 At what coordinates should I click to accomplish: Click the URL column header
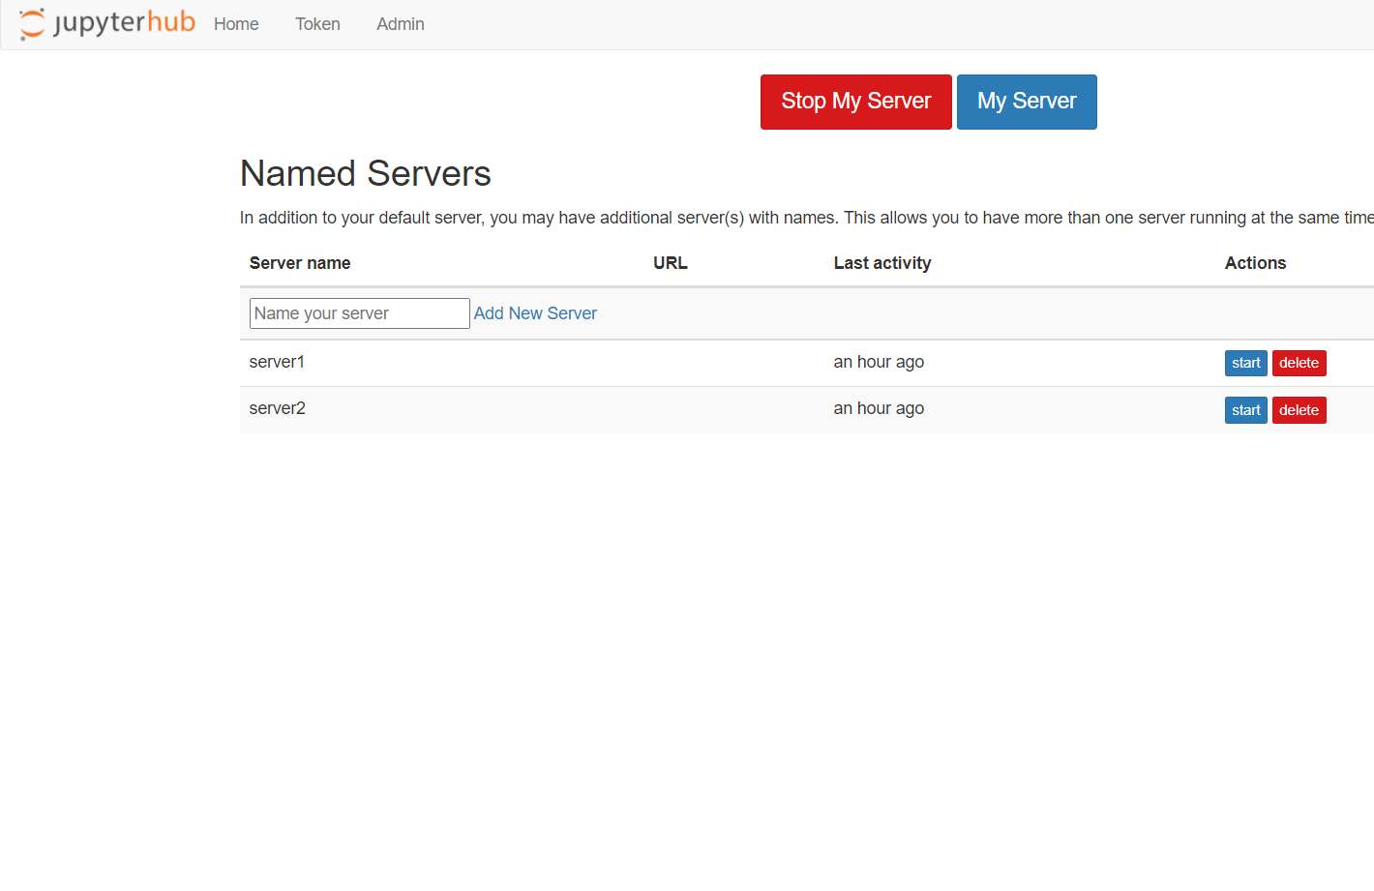pyautogui.click(x=670, y=262)
